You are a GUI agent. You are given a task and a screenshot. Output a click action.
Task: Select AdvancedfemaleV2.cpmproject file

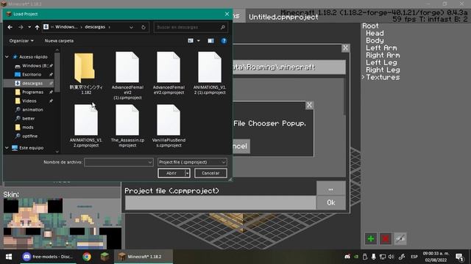click(x=169, y=73)
